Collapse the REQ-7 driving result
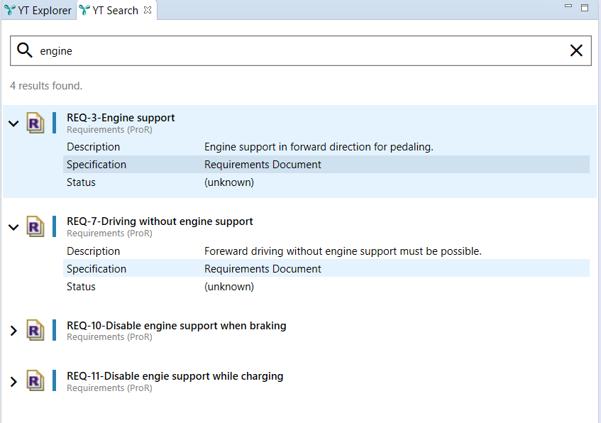This screenshot has height=423, width=601. coord(13,227)
